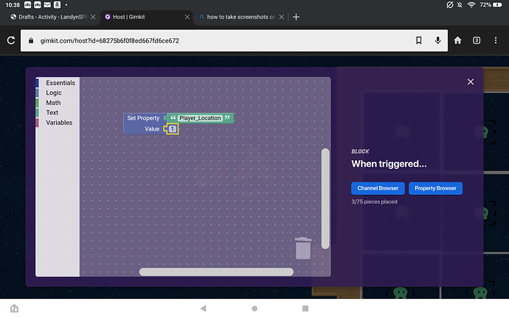The image size is (509, 318).
Task: Open the Essentials block category
Action: tap(60, 83)
